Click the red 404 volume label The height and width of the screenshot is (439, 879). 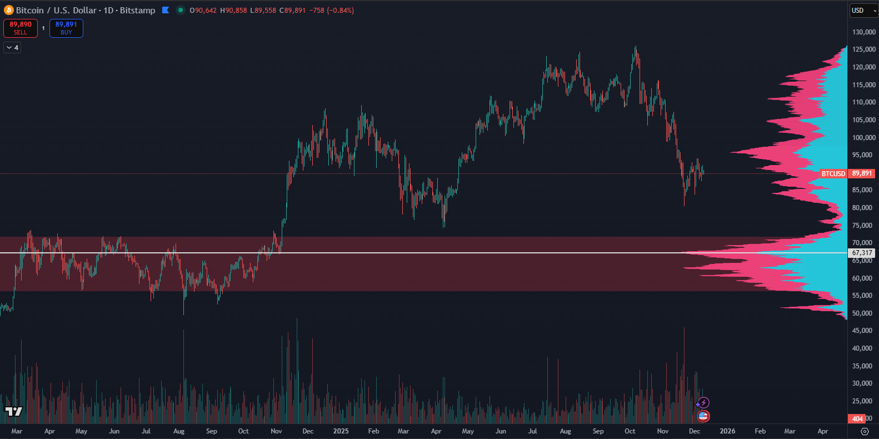click(x=857, y=418)
